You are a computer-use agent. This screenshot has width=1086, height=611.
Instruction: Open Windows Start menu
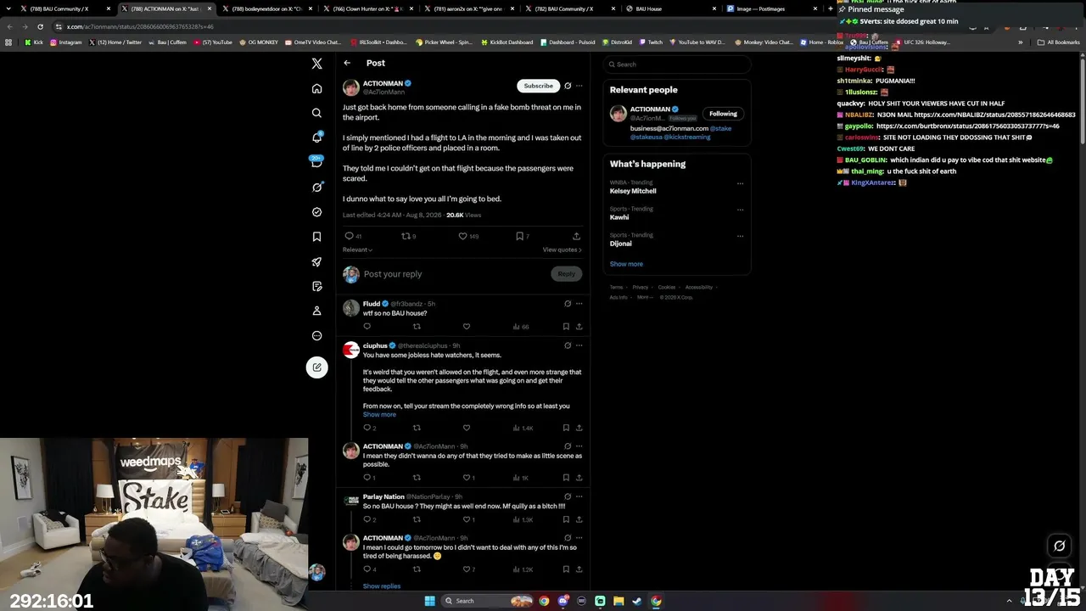coord(430,601)
